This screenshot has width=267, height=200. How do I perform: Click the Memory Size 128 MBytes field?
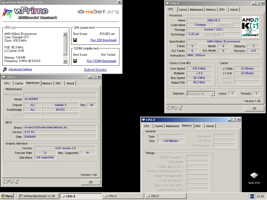[171, 141]
